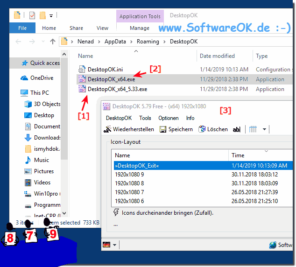The image size is (296, 267).
Task: Expand chevron after AppData in breadcrumb
Action: 131,42
